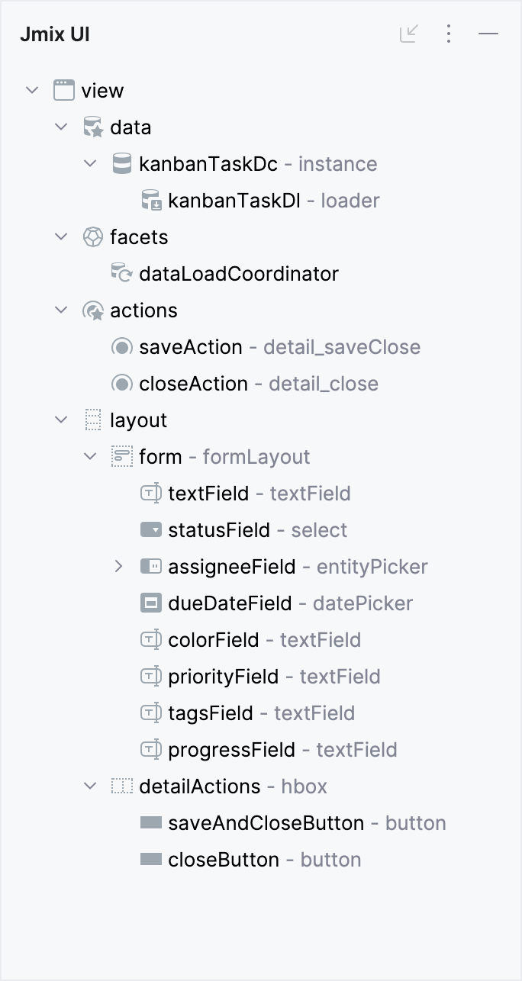Collapse the form - formLayout node
522x981 pixels.
point(90,456)
